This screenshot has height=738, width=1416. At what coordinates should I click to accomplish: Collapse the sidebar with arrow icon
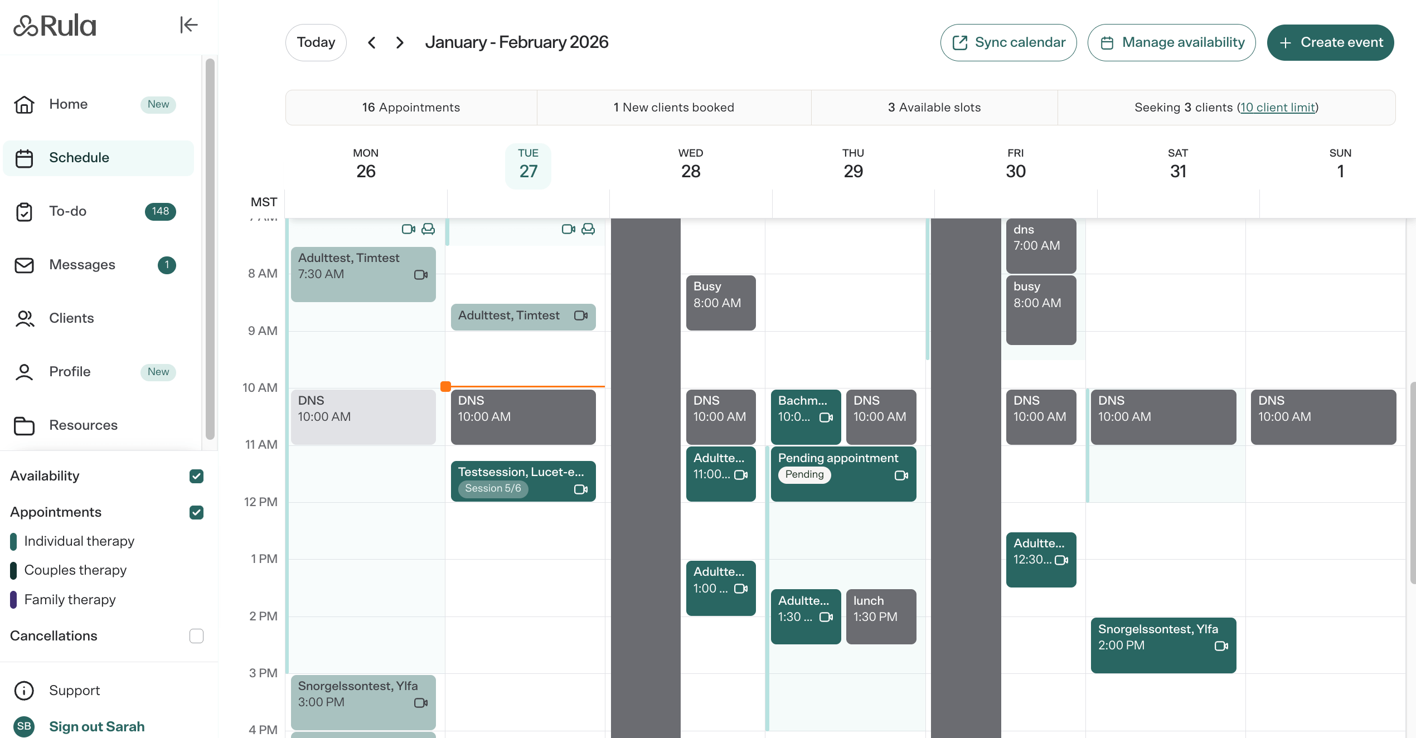[188, 25]
